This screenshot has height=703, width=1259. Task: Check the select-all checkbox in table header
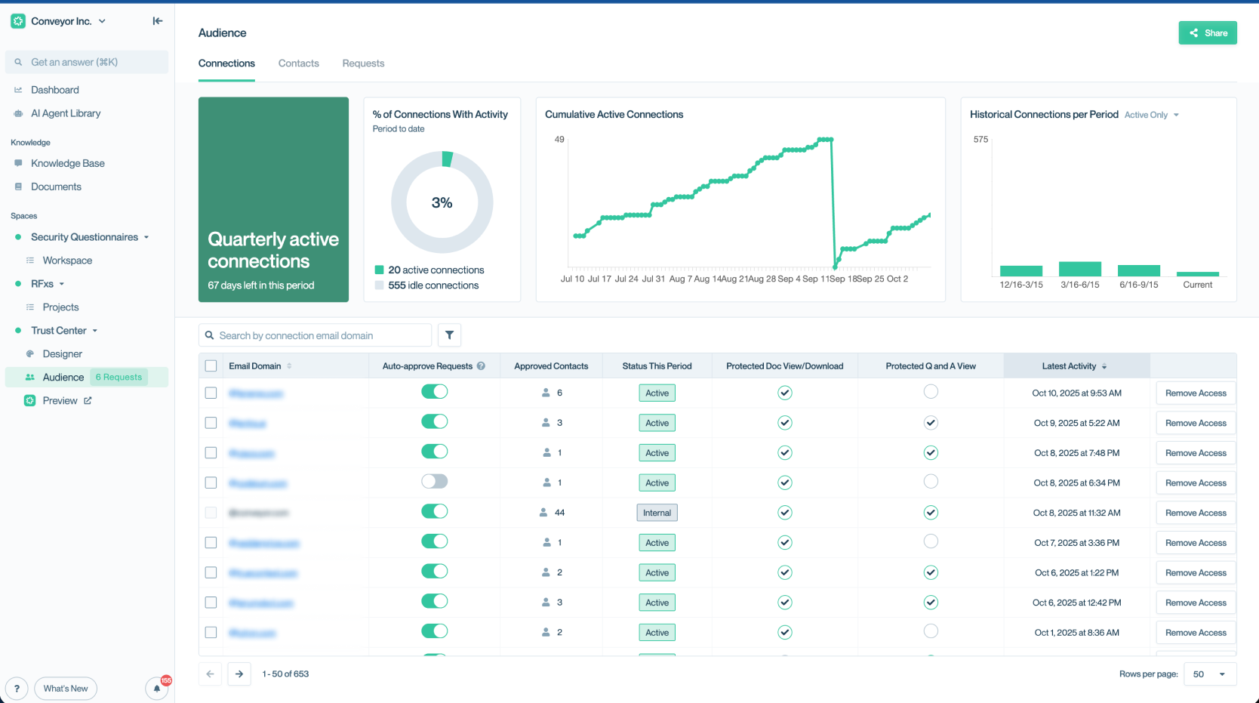point(211,366)
